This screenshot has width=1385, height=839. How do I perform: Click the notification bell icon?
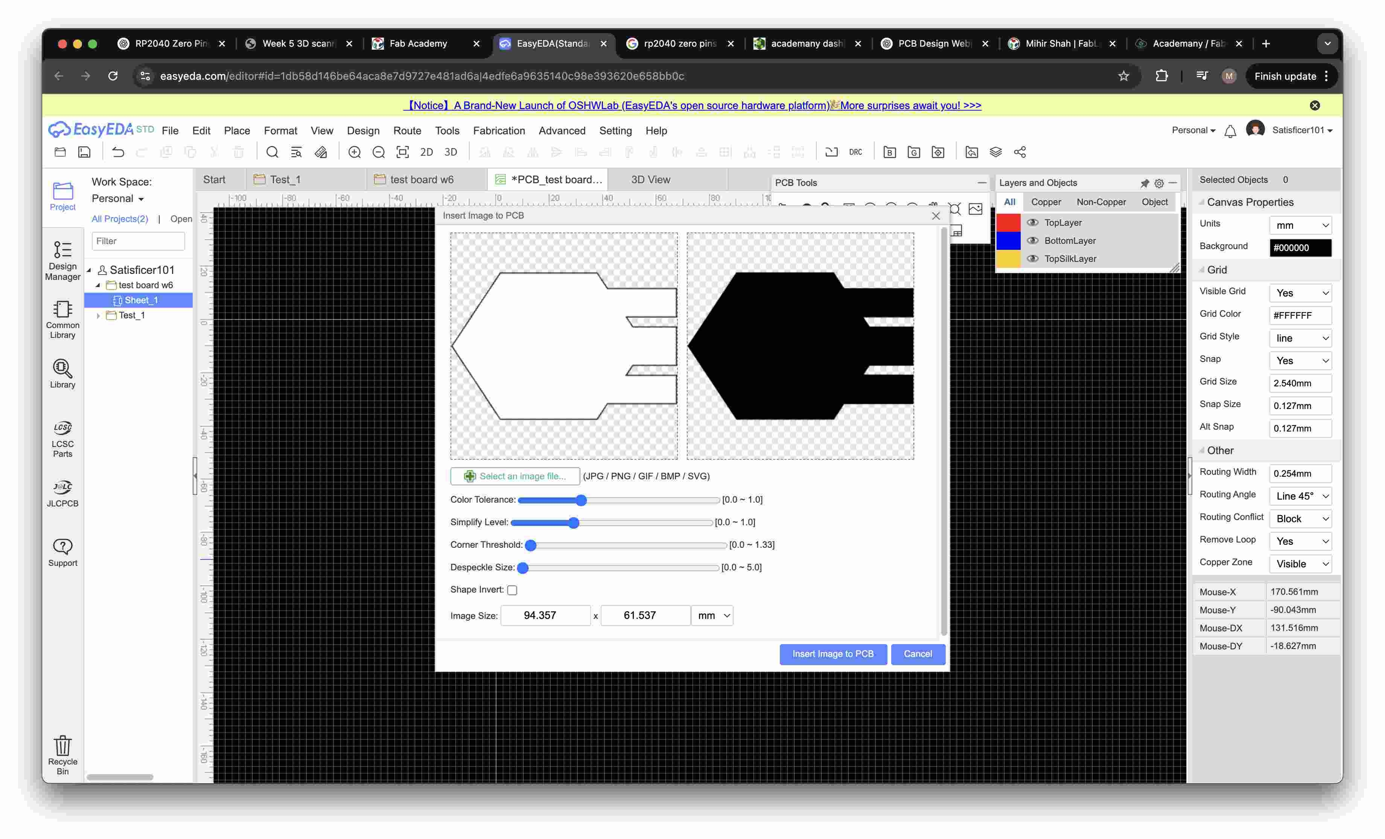[1230, 131]
